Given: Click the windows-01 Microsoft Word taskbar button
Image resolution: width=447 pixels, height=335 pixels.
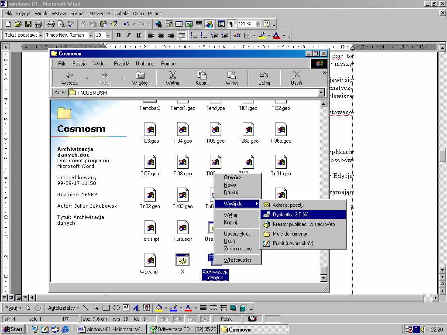Looking at the screenshot, I should pyautogui.click(x=112, y=329).
